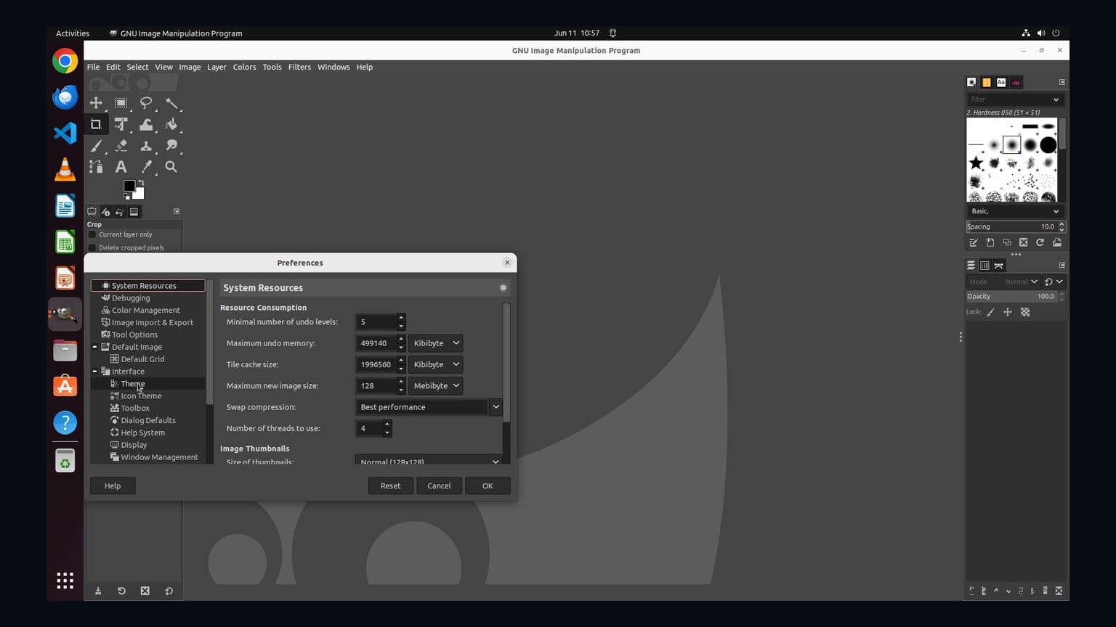Select Theme in preferences tree
Viewport: 1116px width, 627px height.
132,384
